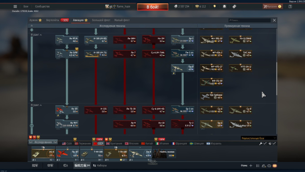Toggle the checkbox next to the wrench icon
The image size is (305, 172).
click(265, 143)
